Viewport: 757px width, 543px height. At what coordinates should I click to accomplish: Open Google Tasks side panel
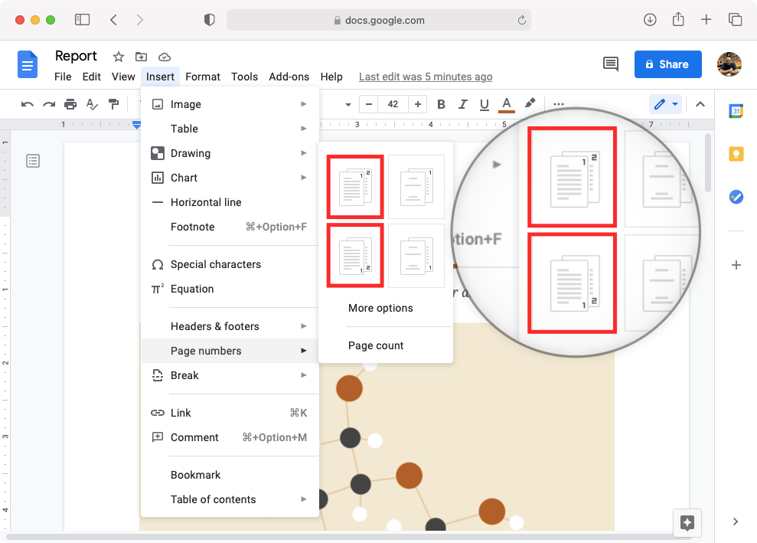coord(736,197)
